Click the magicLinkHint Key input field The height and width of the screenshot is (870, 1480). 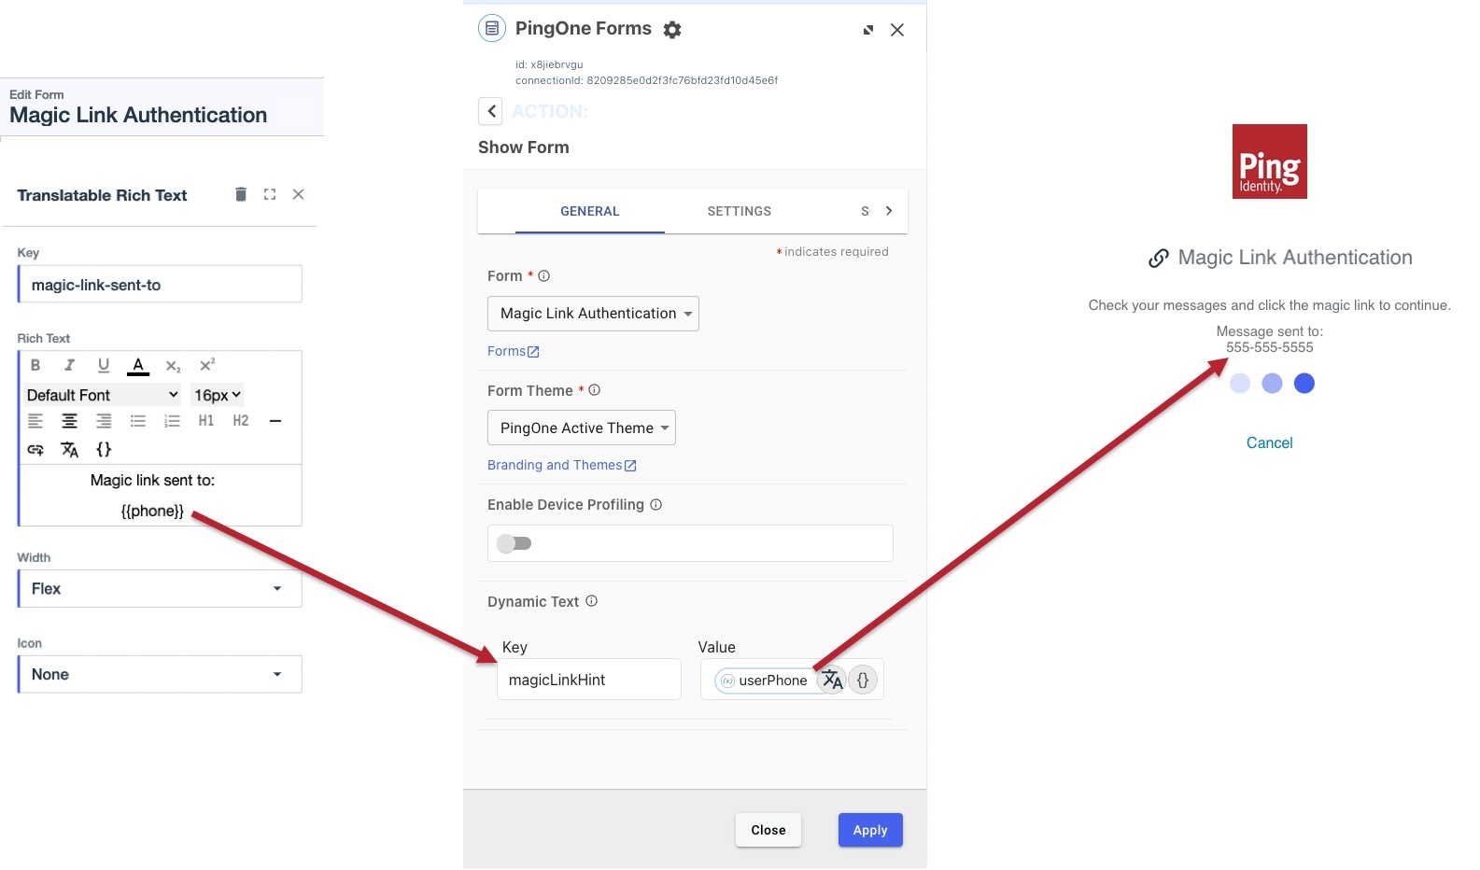click(x=588, y=680)
